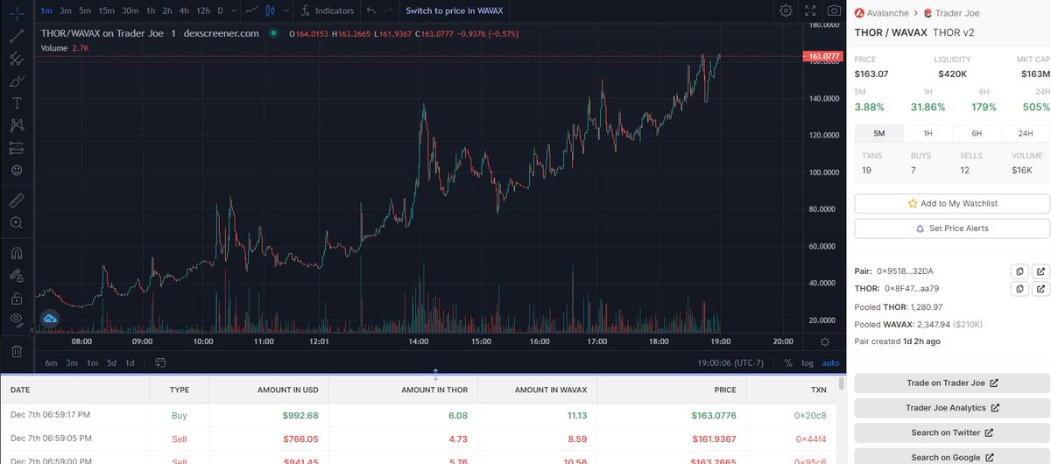
Task: Set chart interval to 4h
Action: pos(183,11)
